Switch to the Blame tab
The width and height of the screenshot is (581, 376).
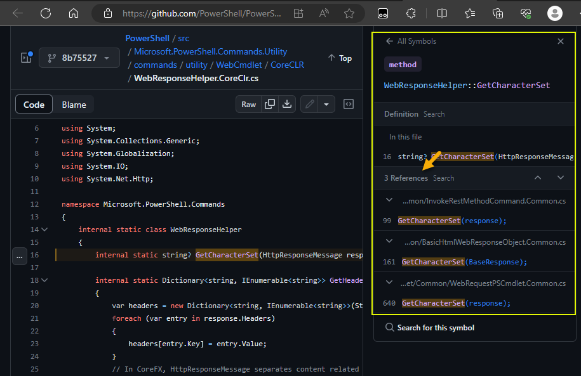tap(74, 105)
